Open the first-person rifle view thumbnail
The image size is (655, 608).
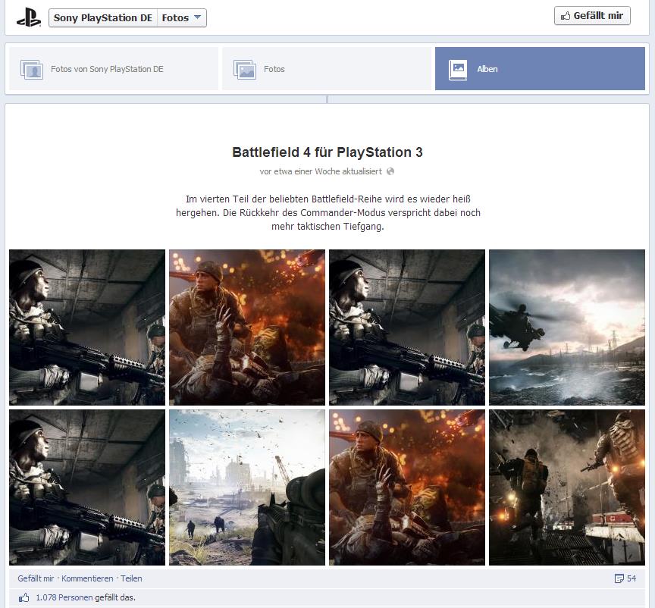[246, 487]
